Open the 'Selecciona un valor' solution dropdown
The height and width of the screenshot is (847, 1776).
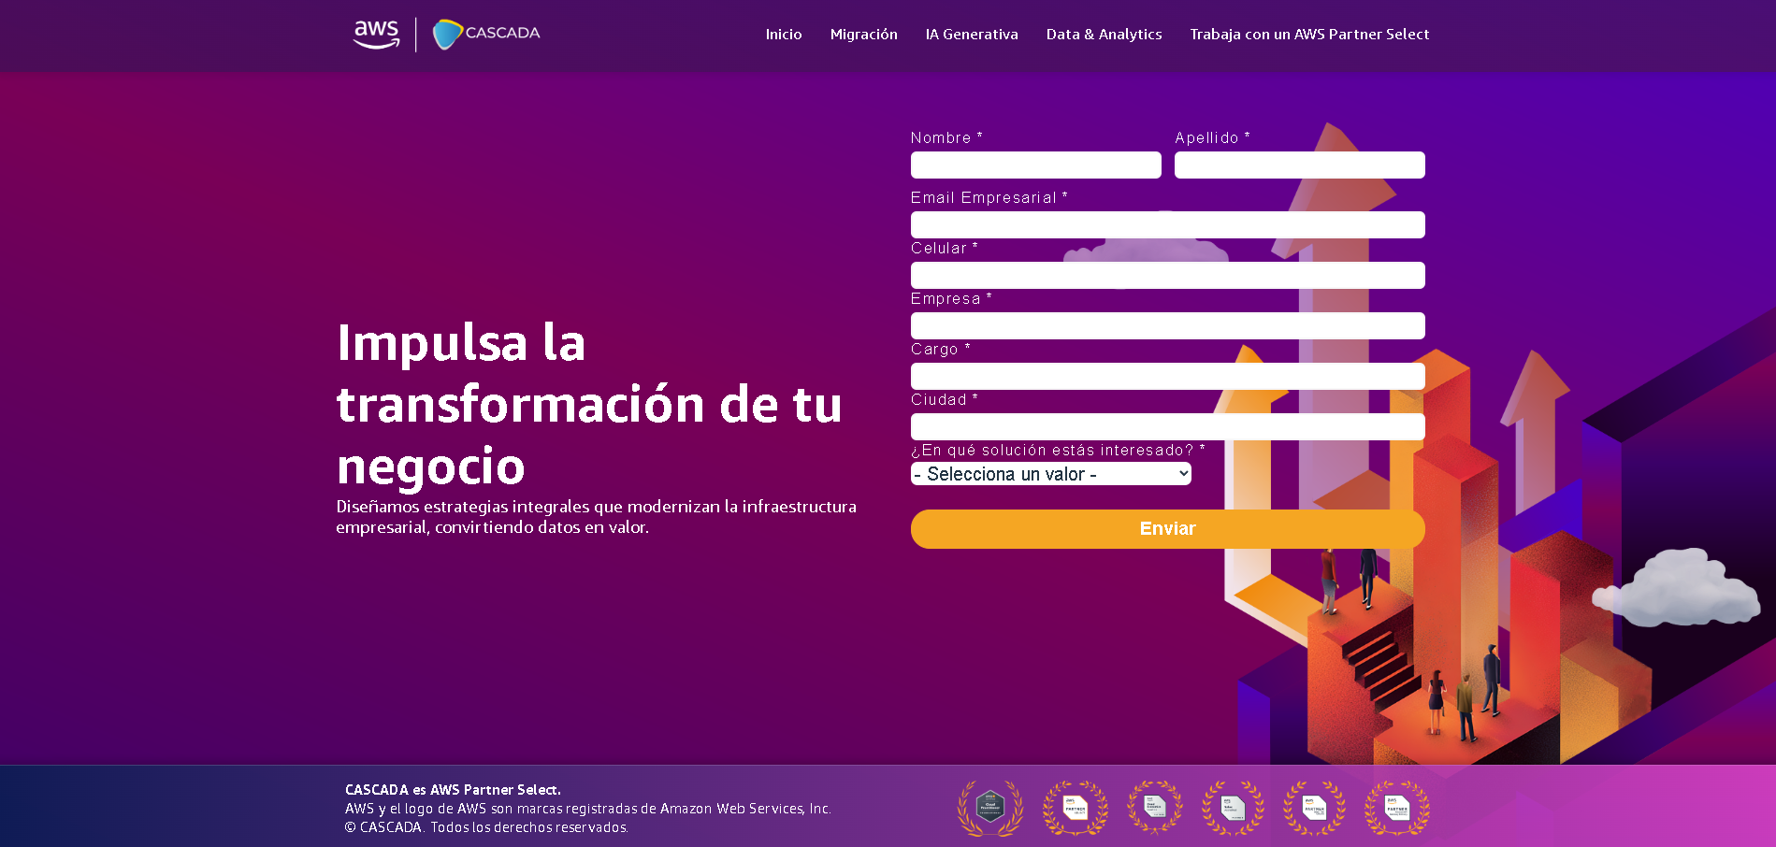[x=1051, y=474]
